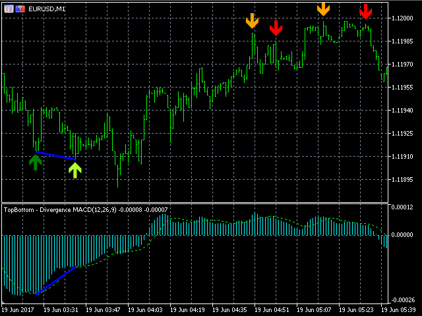Click the 1.12000 price scale label
Viewport: 422px width, 316px height.
[402, 18]
